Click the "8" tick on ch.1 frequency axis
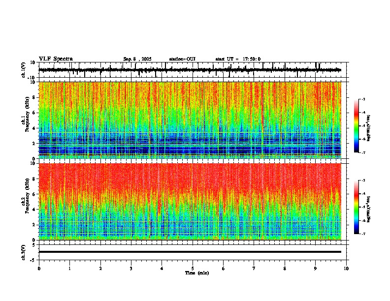The image size is (390, 301). [34, 97]
